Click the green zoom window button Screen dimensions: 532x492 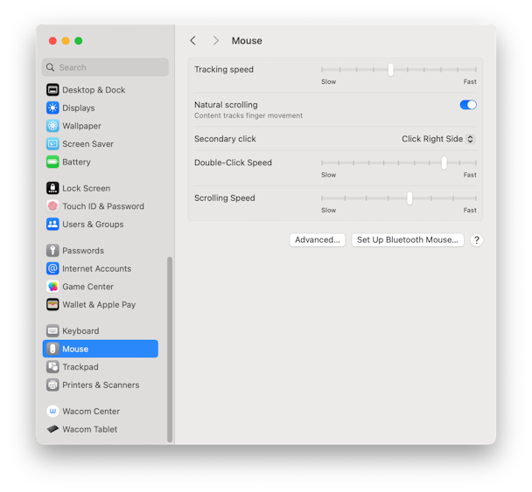[79, 41]
